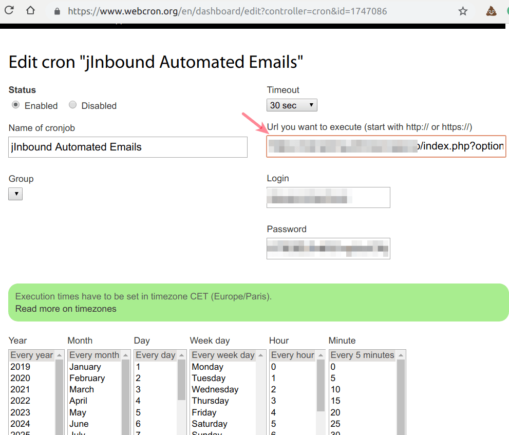Click the browser reload icon

(x=9, y=11)
